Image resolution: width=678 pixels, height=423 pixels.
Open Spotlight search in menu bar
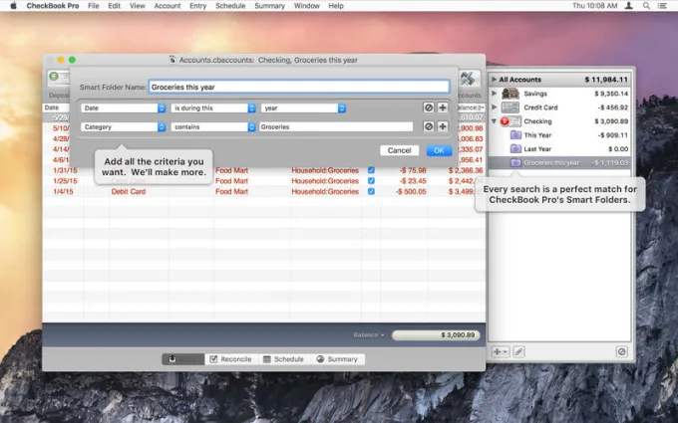tap(646, 6)
